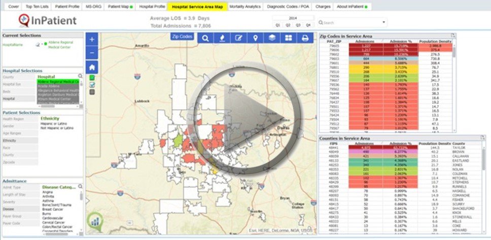Image resolution: width=491 pixels, height=240 pixels.
Task: Select County under Hospital Selections
Action: point(19,77)
